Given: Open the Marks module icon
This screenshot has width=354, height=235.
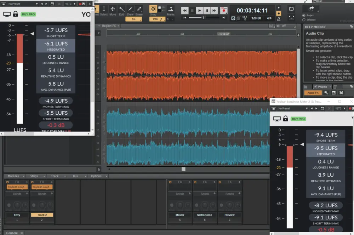Looking at the screenshot, I should (x=171, y=9).
